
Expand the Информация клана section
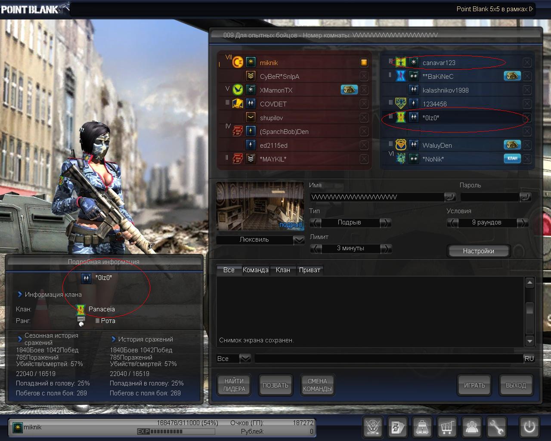(20, 295)
